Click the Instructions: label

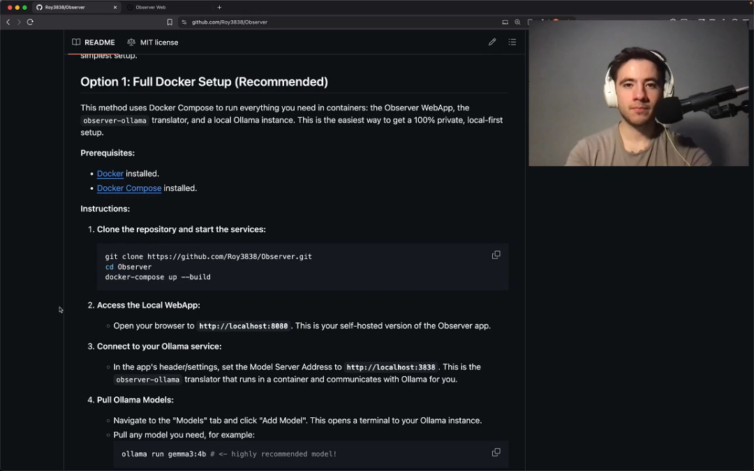click(105, 209)
